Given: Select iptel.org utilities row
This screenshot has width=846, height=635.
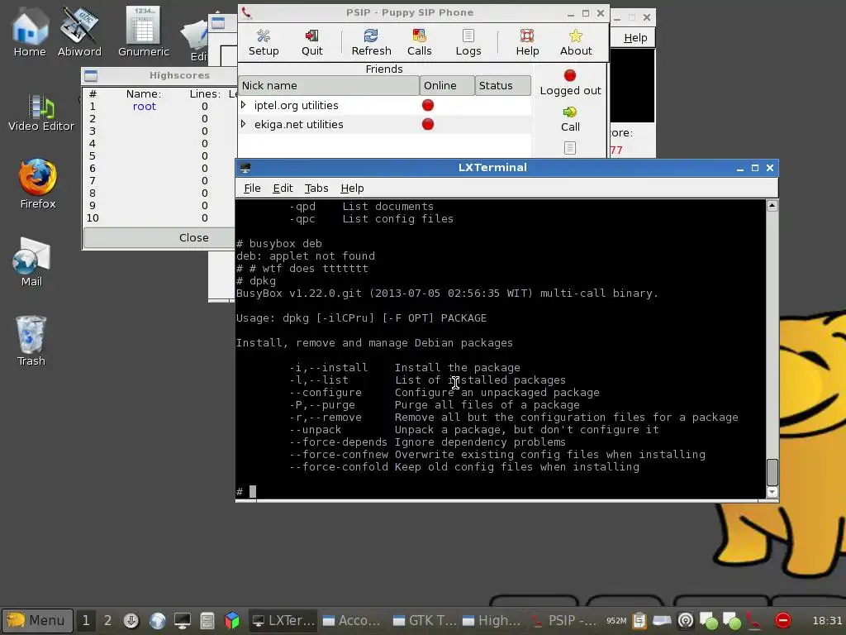Looking at the screenshot, I should click(x=385, y=105).
